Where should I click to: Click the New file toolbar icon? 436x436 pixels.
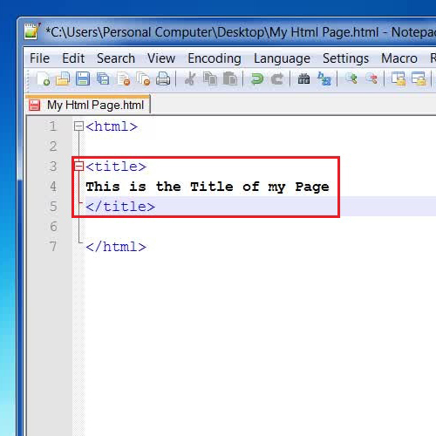[x=44, y=78]
